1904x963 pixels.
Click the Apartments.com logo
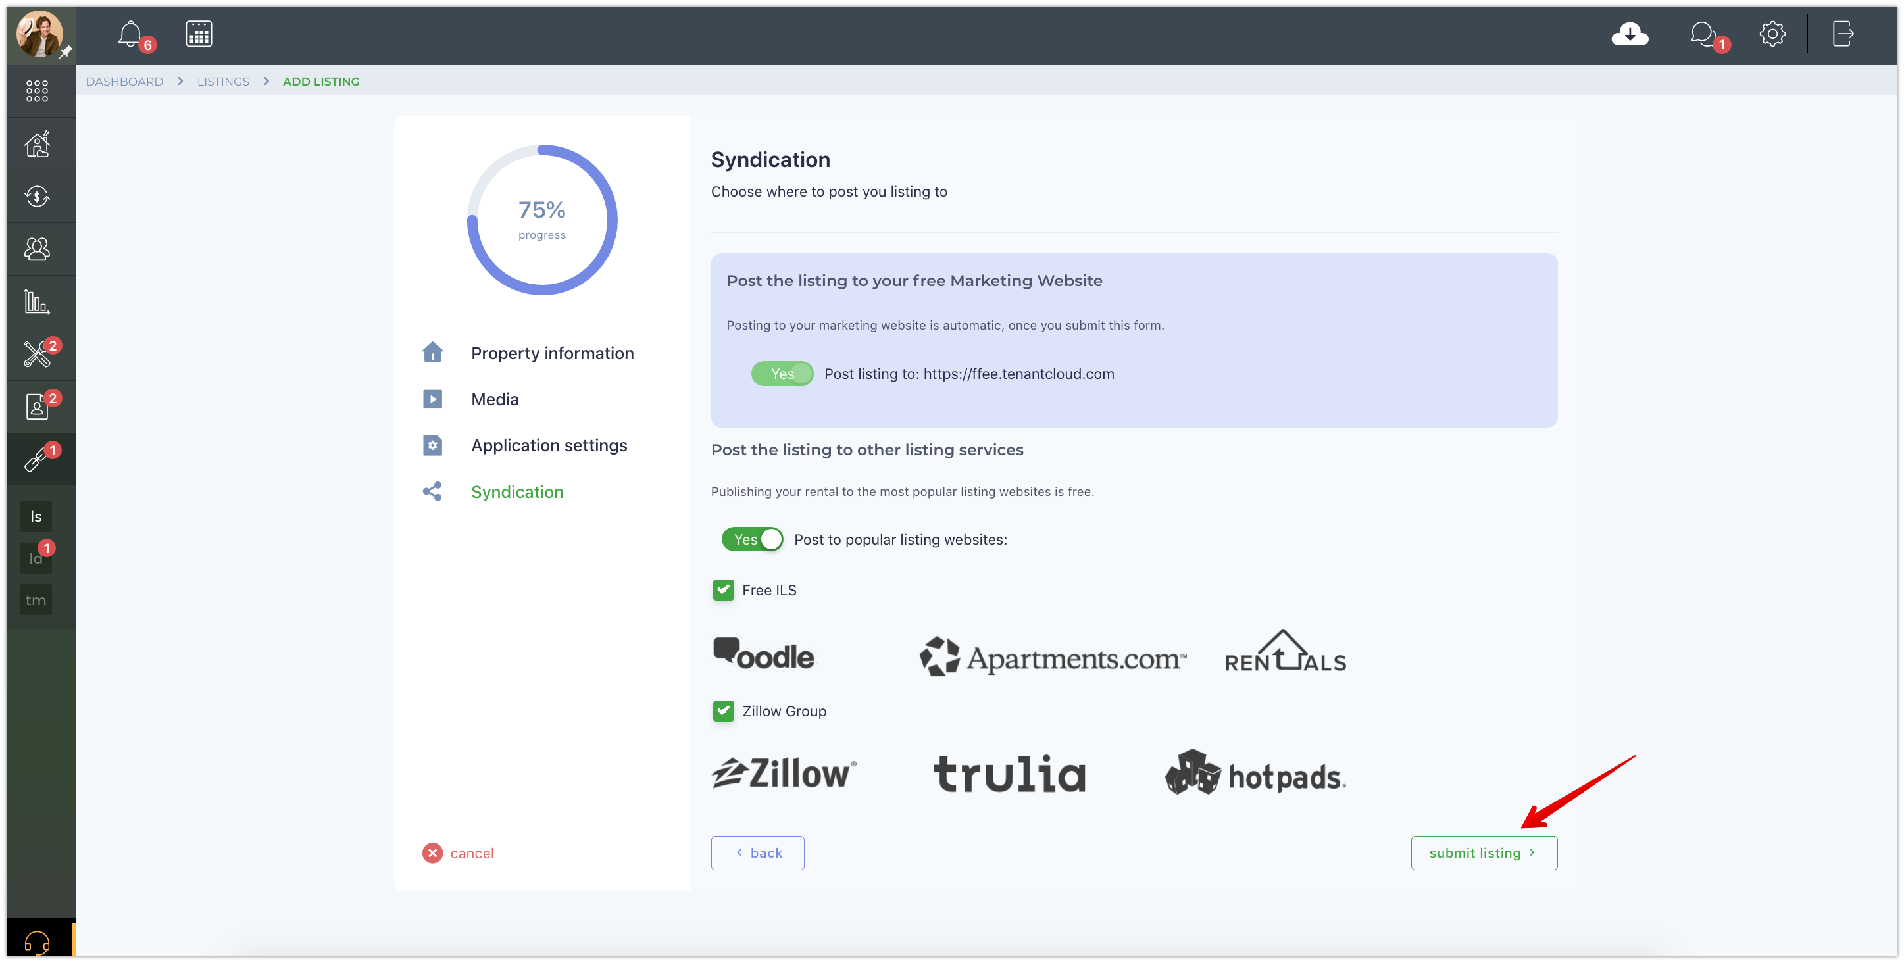(1053, 657)
